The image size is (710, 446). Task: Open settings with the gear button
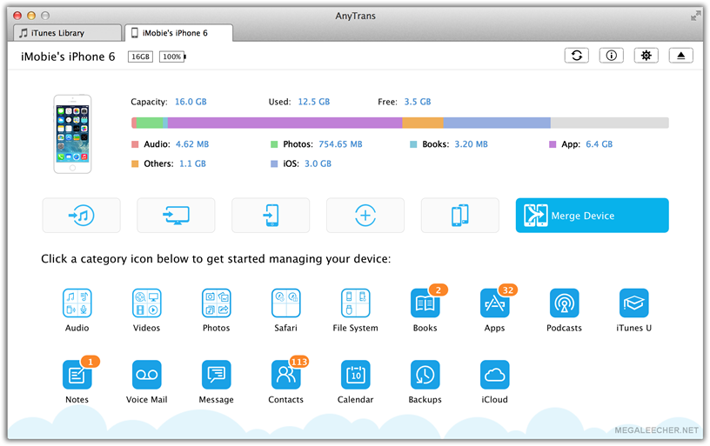[x=646, y=56]
